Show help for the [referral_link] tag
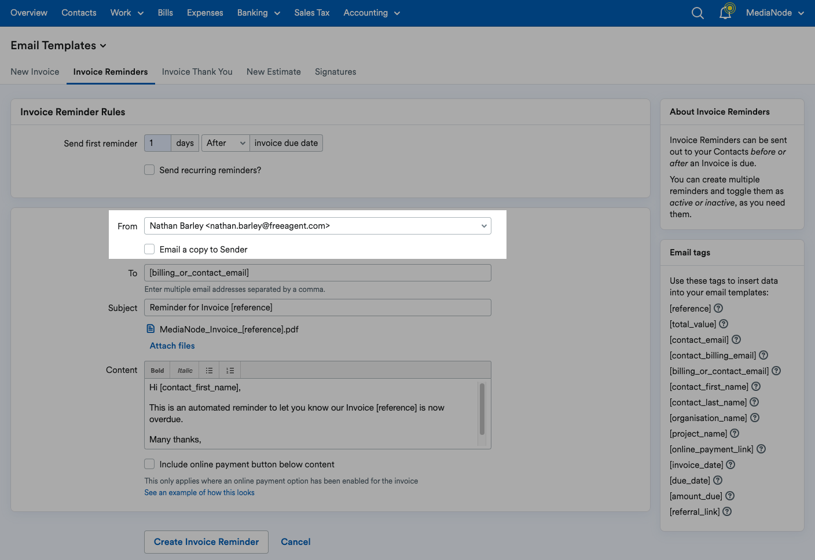Viewport: 815px width, 560px height. [x=727, y=511]
